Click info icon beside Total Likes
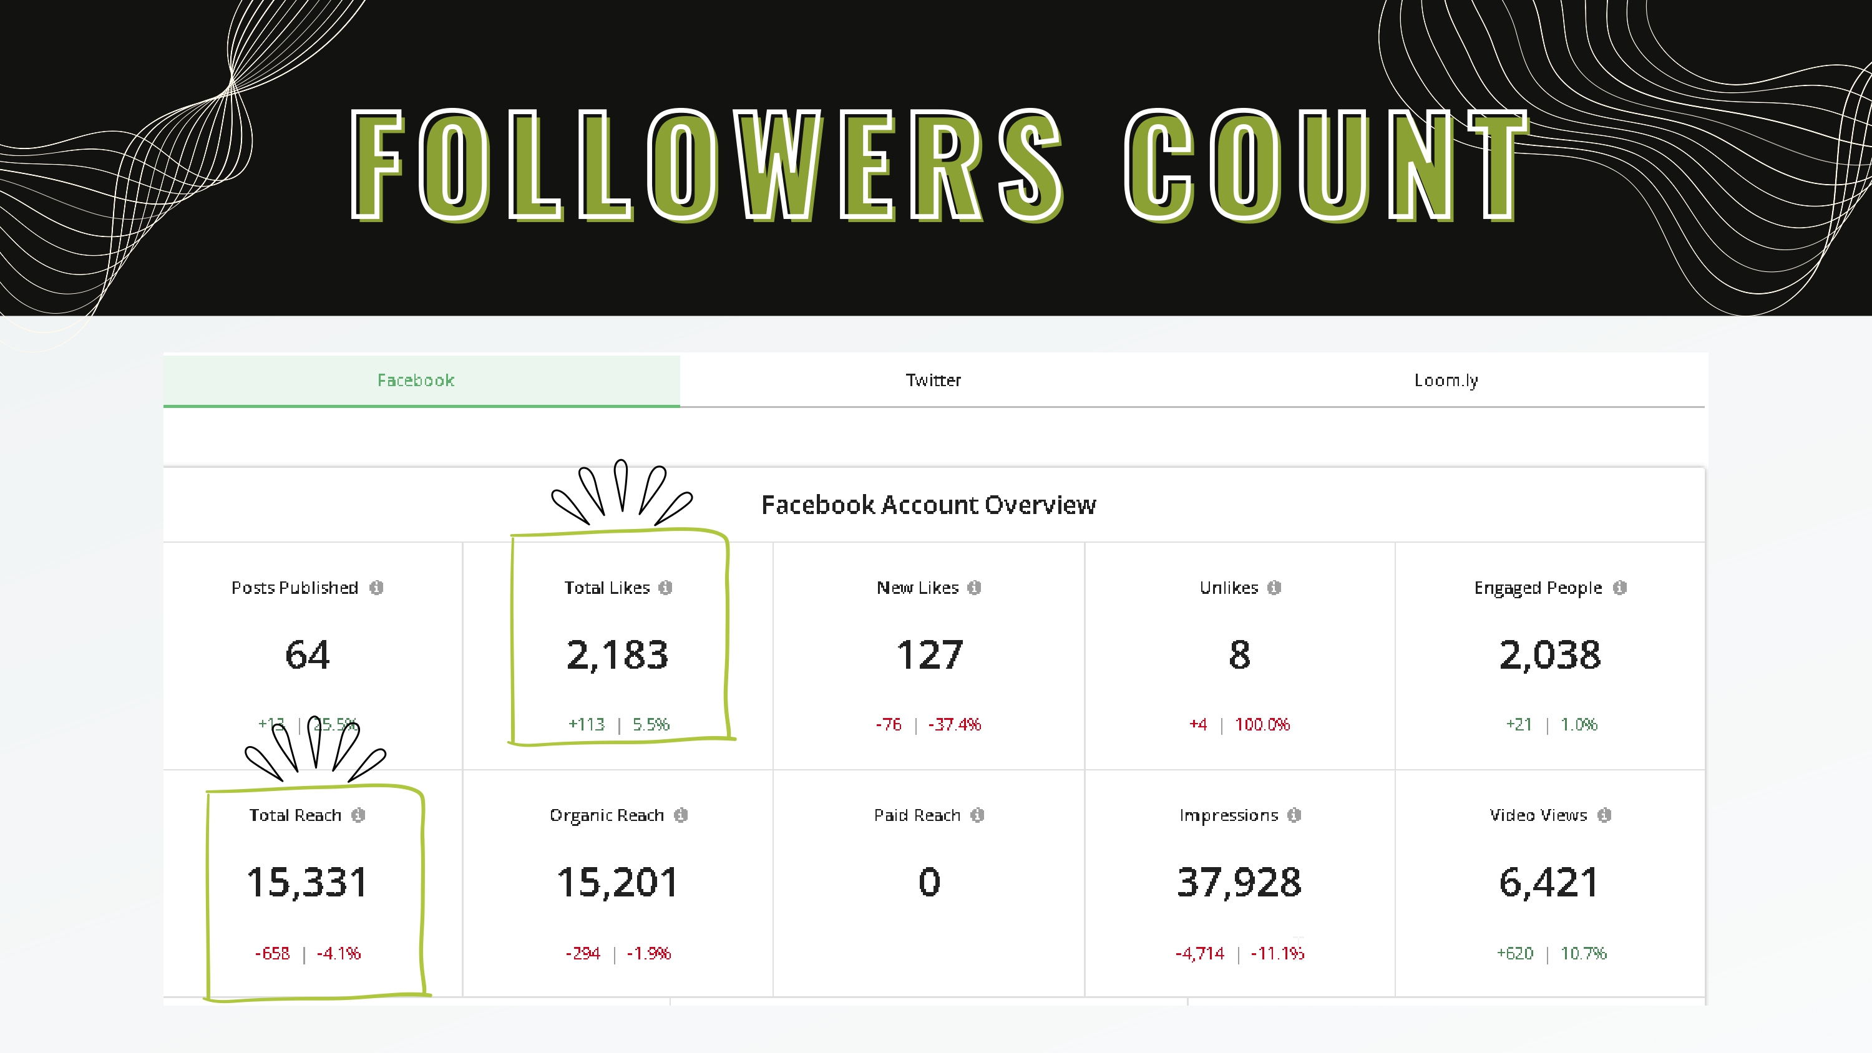This screenshot has height=1053, width=1872. [665, 587]
